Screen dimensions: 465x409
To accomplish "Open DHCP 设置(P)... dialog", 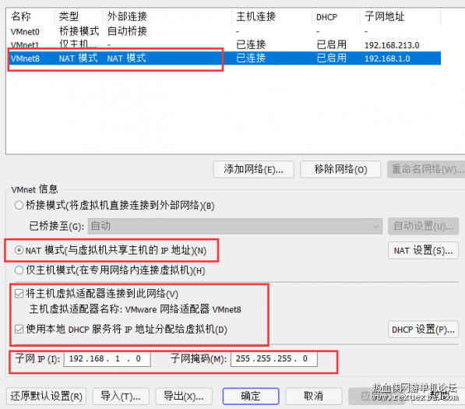I will click(x=423, y=330).
